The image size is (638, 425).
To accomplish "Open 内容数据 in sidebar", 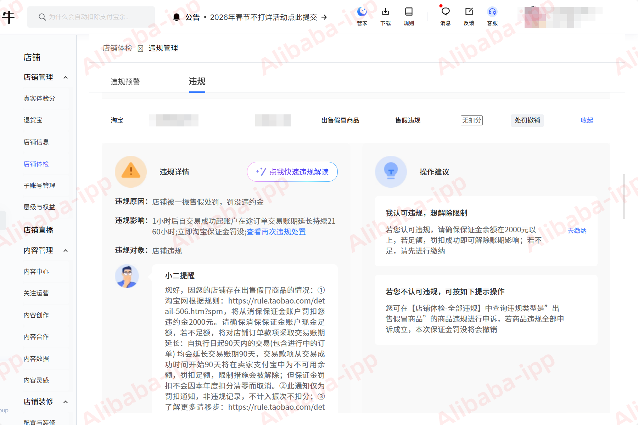I will click(36, 359).
